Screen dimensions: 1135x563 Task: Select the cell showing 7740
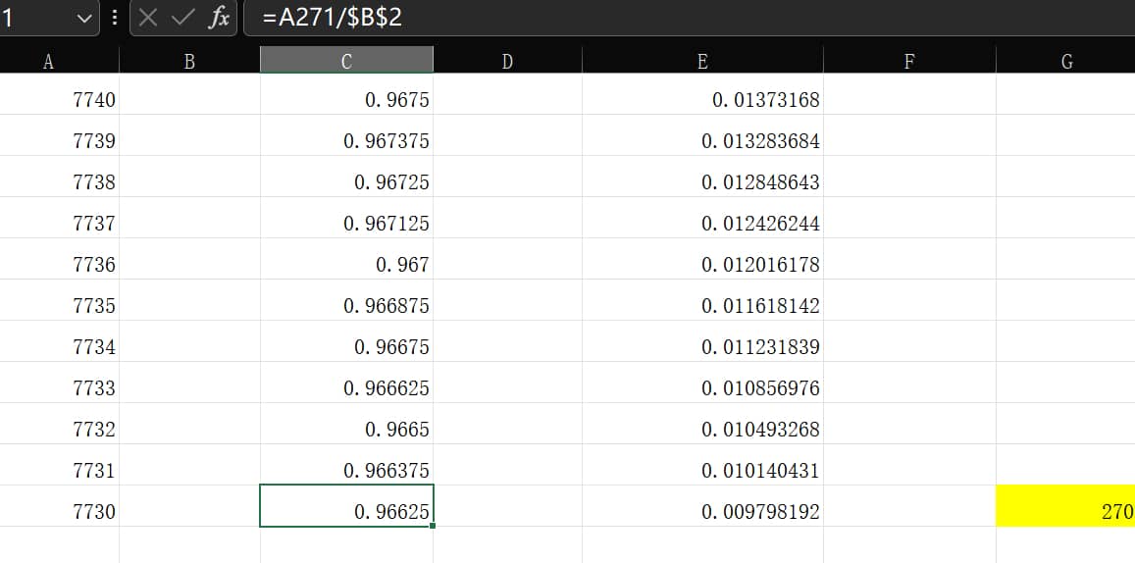point(60,99)
